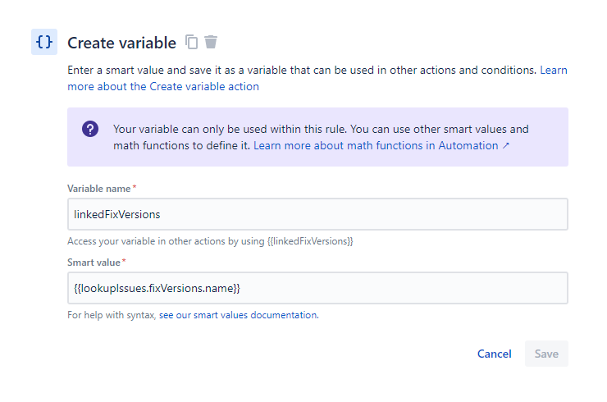Duplicate this action with the copy icon
Image resolution: width=607 pixels, height=402 pixels.
[192, 42]
